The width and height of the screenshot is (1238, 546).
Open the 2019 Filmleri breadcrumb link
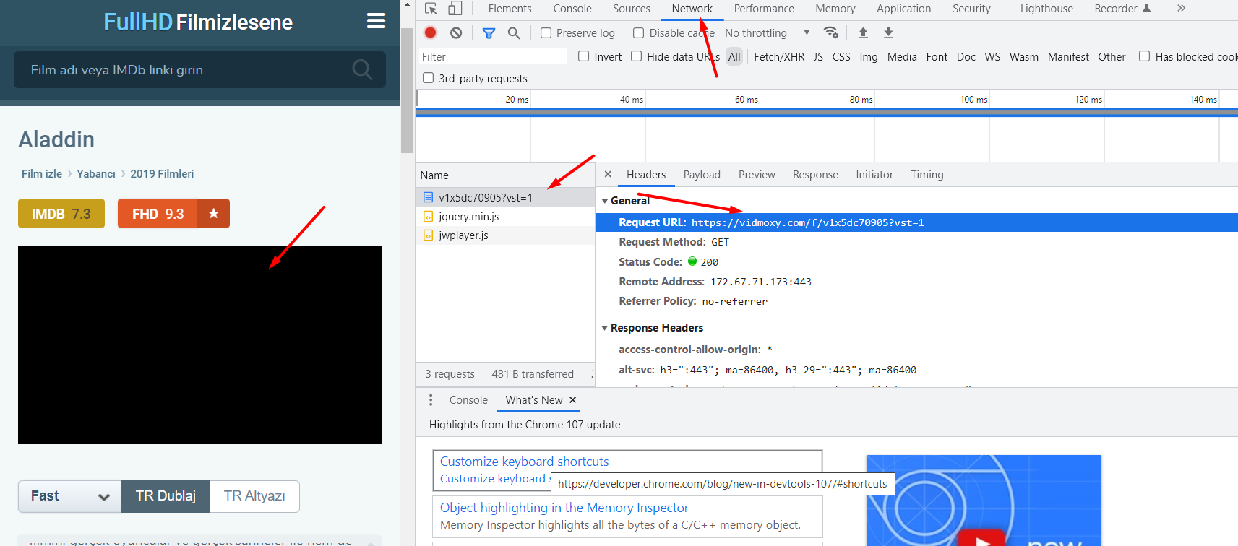(162, 174)
